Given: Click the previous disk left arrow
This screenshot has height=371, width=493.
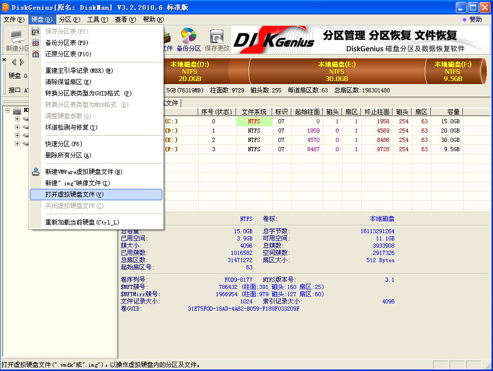Looking at the screenshot, I should [14, 62].
